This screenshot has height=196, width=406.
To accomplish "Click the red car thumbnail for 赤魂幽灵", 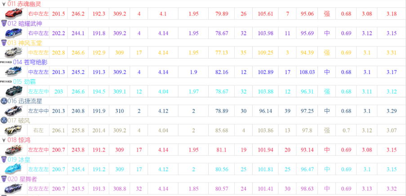I will click(x=13, y=14).
